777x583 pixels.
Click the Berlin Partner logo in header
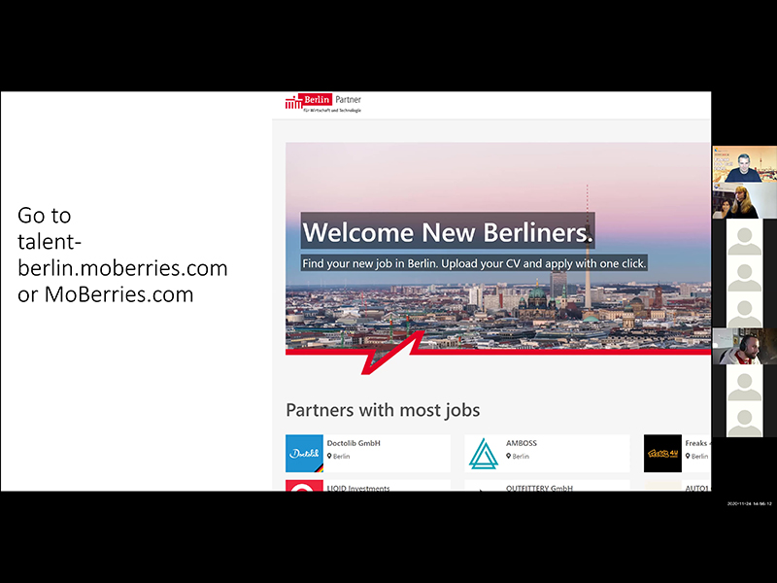(323, 104)
